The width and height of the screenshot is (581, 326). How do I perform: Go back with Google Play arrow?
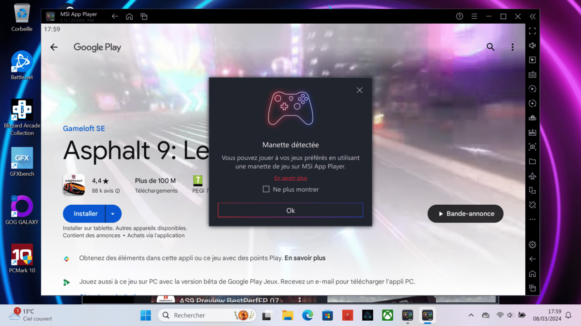tap(54, 47)
